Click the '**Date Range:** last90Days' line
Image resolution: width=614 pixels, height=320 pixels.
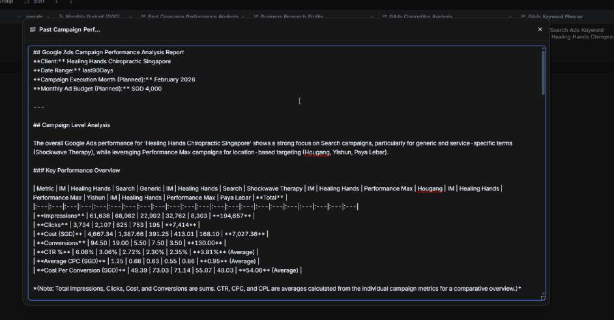pos(73,70)
